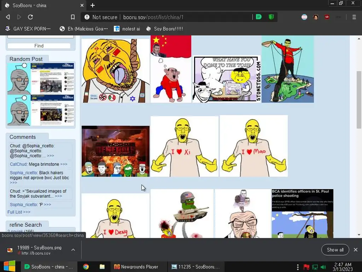Click the browser forward arrow
The width and height of the screenshot is (362, 272).
tap(19, 17)
